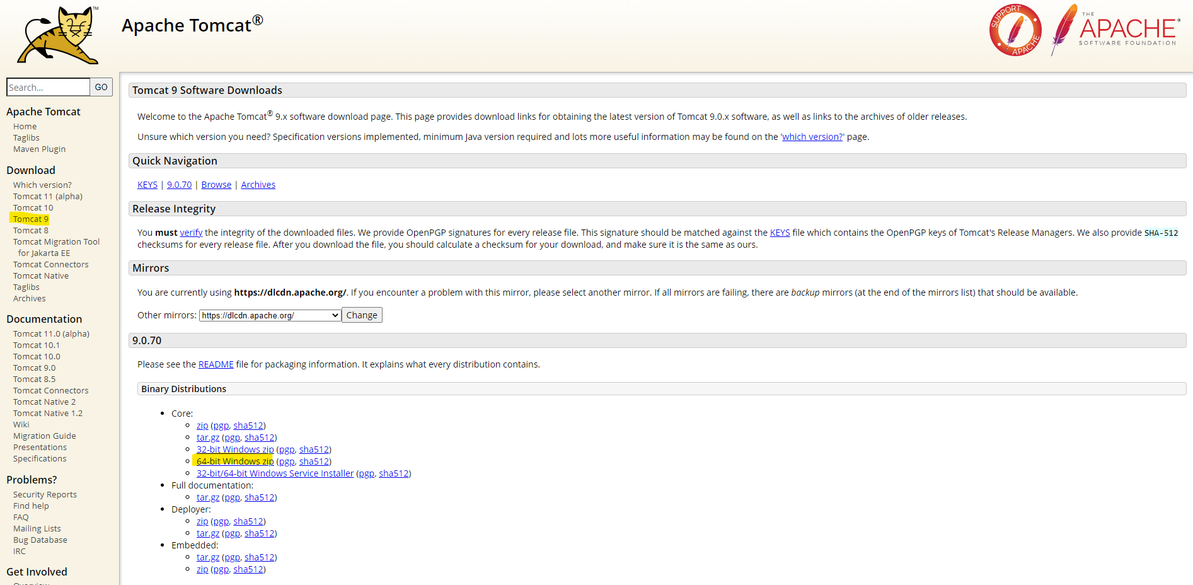Open Maven Plugin sidebar link
This screenshot has height=585, width=1193.
pyautogui.click(x=40, y=149)
